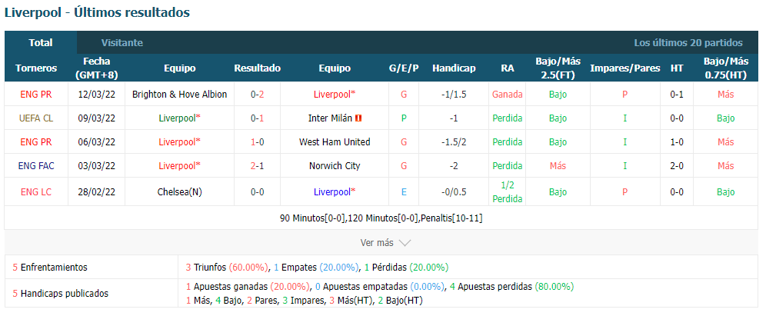Click the West Ham United team name
The height and width of the screenshot is (316, 766).
point(335,142)
